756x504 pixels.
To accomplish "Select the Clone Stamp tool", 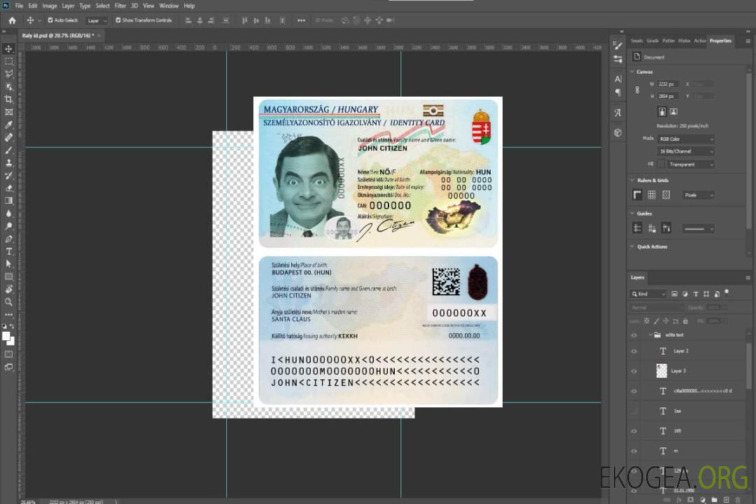I will pyautogui.click(x=8, y=163).
